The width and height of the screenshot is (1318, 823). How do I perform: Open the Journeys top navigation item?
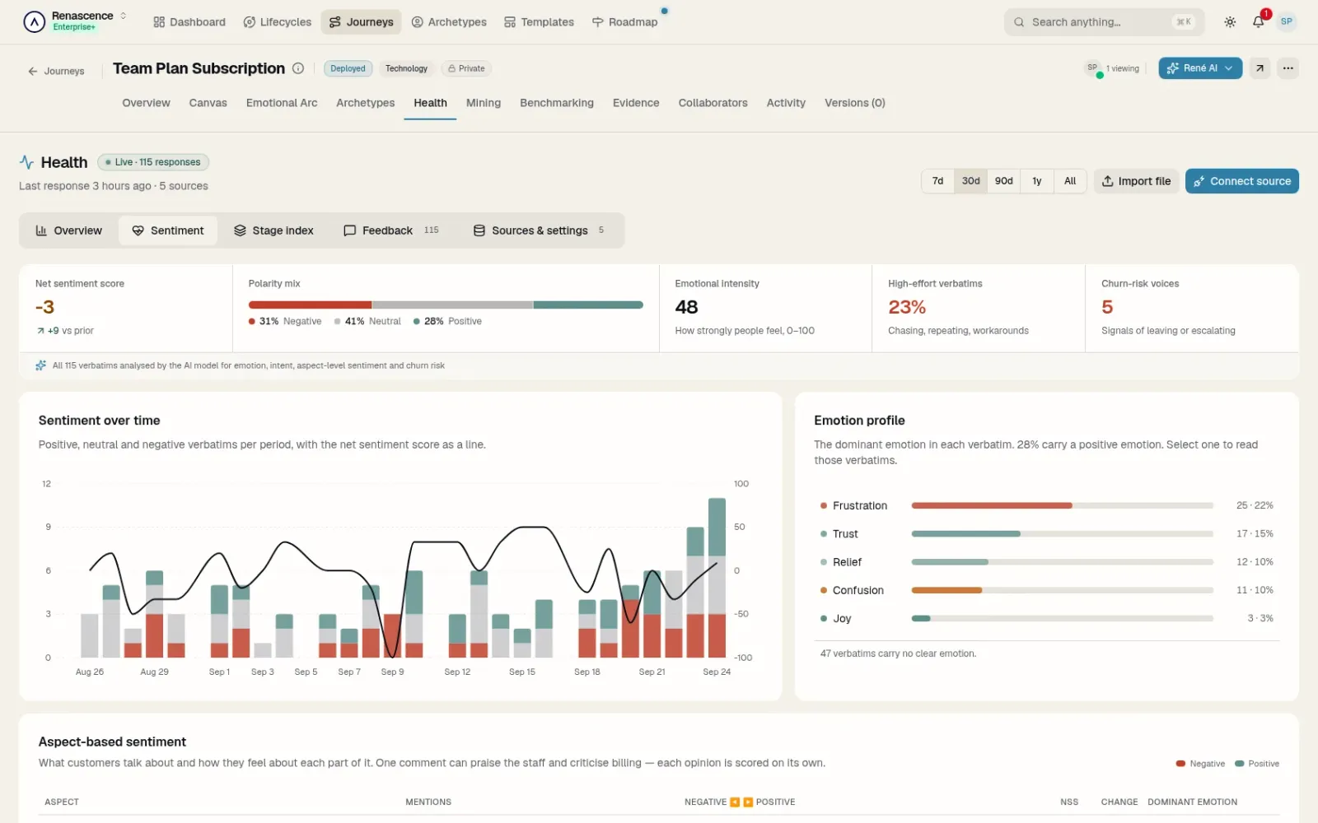[361, 22]
